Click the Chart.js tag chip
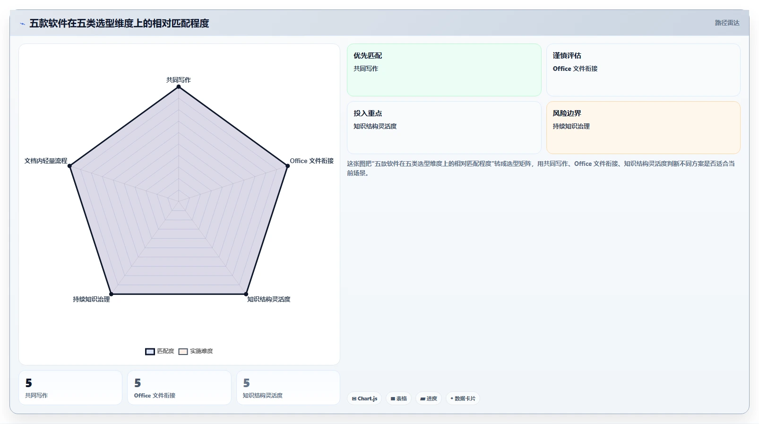This screenshot has height=424, width=759. coord(365,398)
